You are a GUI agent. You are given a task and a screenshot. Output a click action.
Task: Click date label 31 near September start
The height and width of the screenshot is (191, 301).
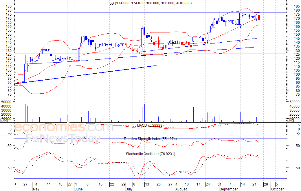click(219, 184)
